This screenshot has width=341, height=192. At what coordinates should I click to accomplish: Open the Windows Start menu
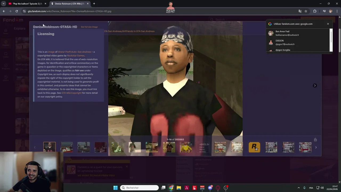click(115, 188)
